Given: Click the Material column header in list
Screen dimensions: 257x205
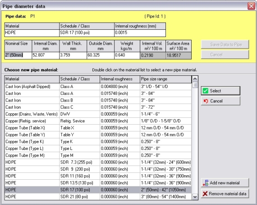Looking at the screenshot, I should pyautogui.click(x=32, y=79).
